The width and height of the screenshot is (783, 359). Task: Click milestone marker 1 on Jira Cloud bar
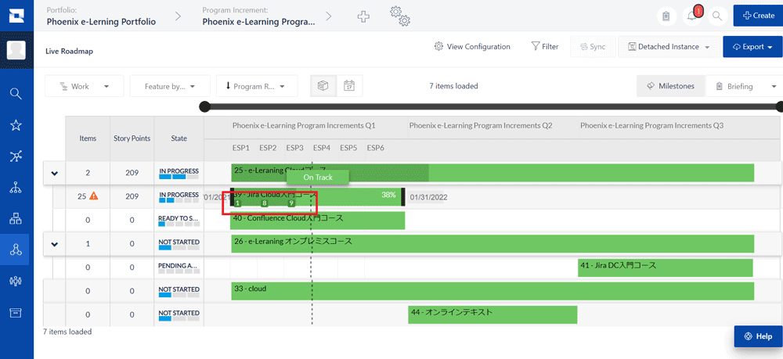point(238,203)
